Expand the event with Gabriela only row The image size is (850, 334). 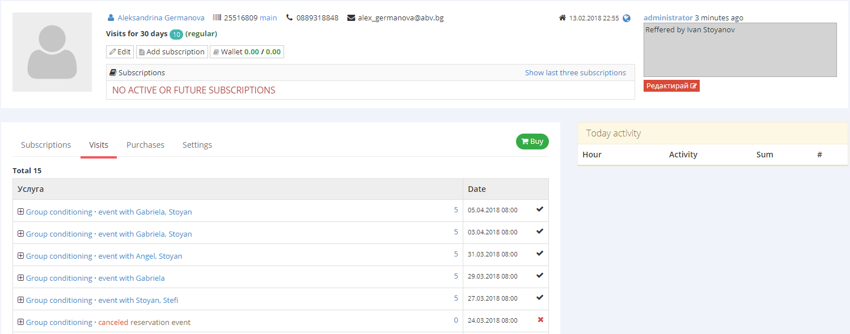pos(20,277)
